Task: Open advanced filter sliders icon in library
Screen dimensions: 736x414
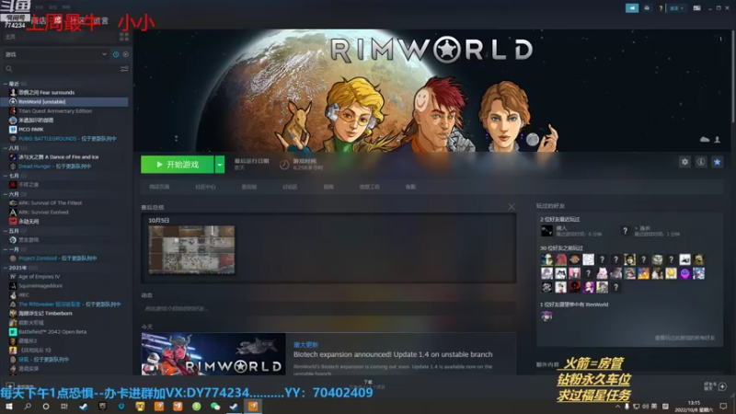Action: point(124,69)
